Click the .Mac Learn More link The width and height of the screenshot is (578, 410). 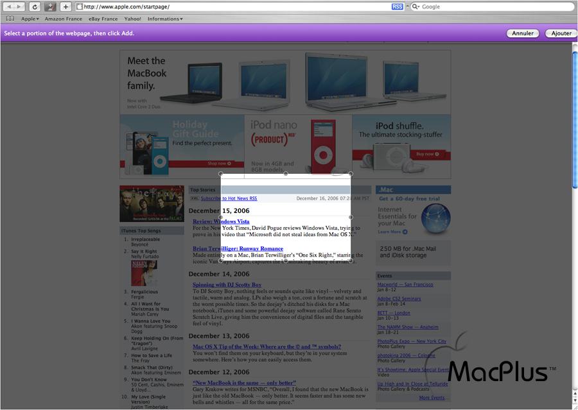pyautogui.click(x=389, y=232)
